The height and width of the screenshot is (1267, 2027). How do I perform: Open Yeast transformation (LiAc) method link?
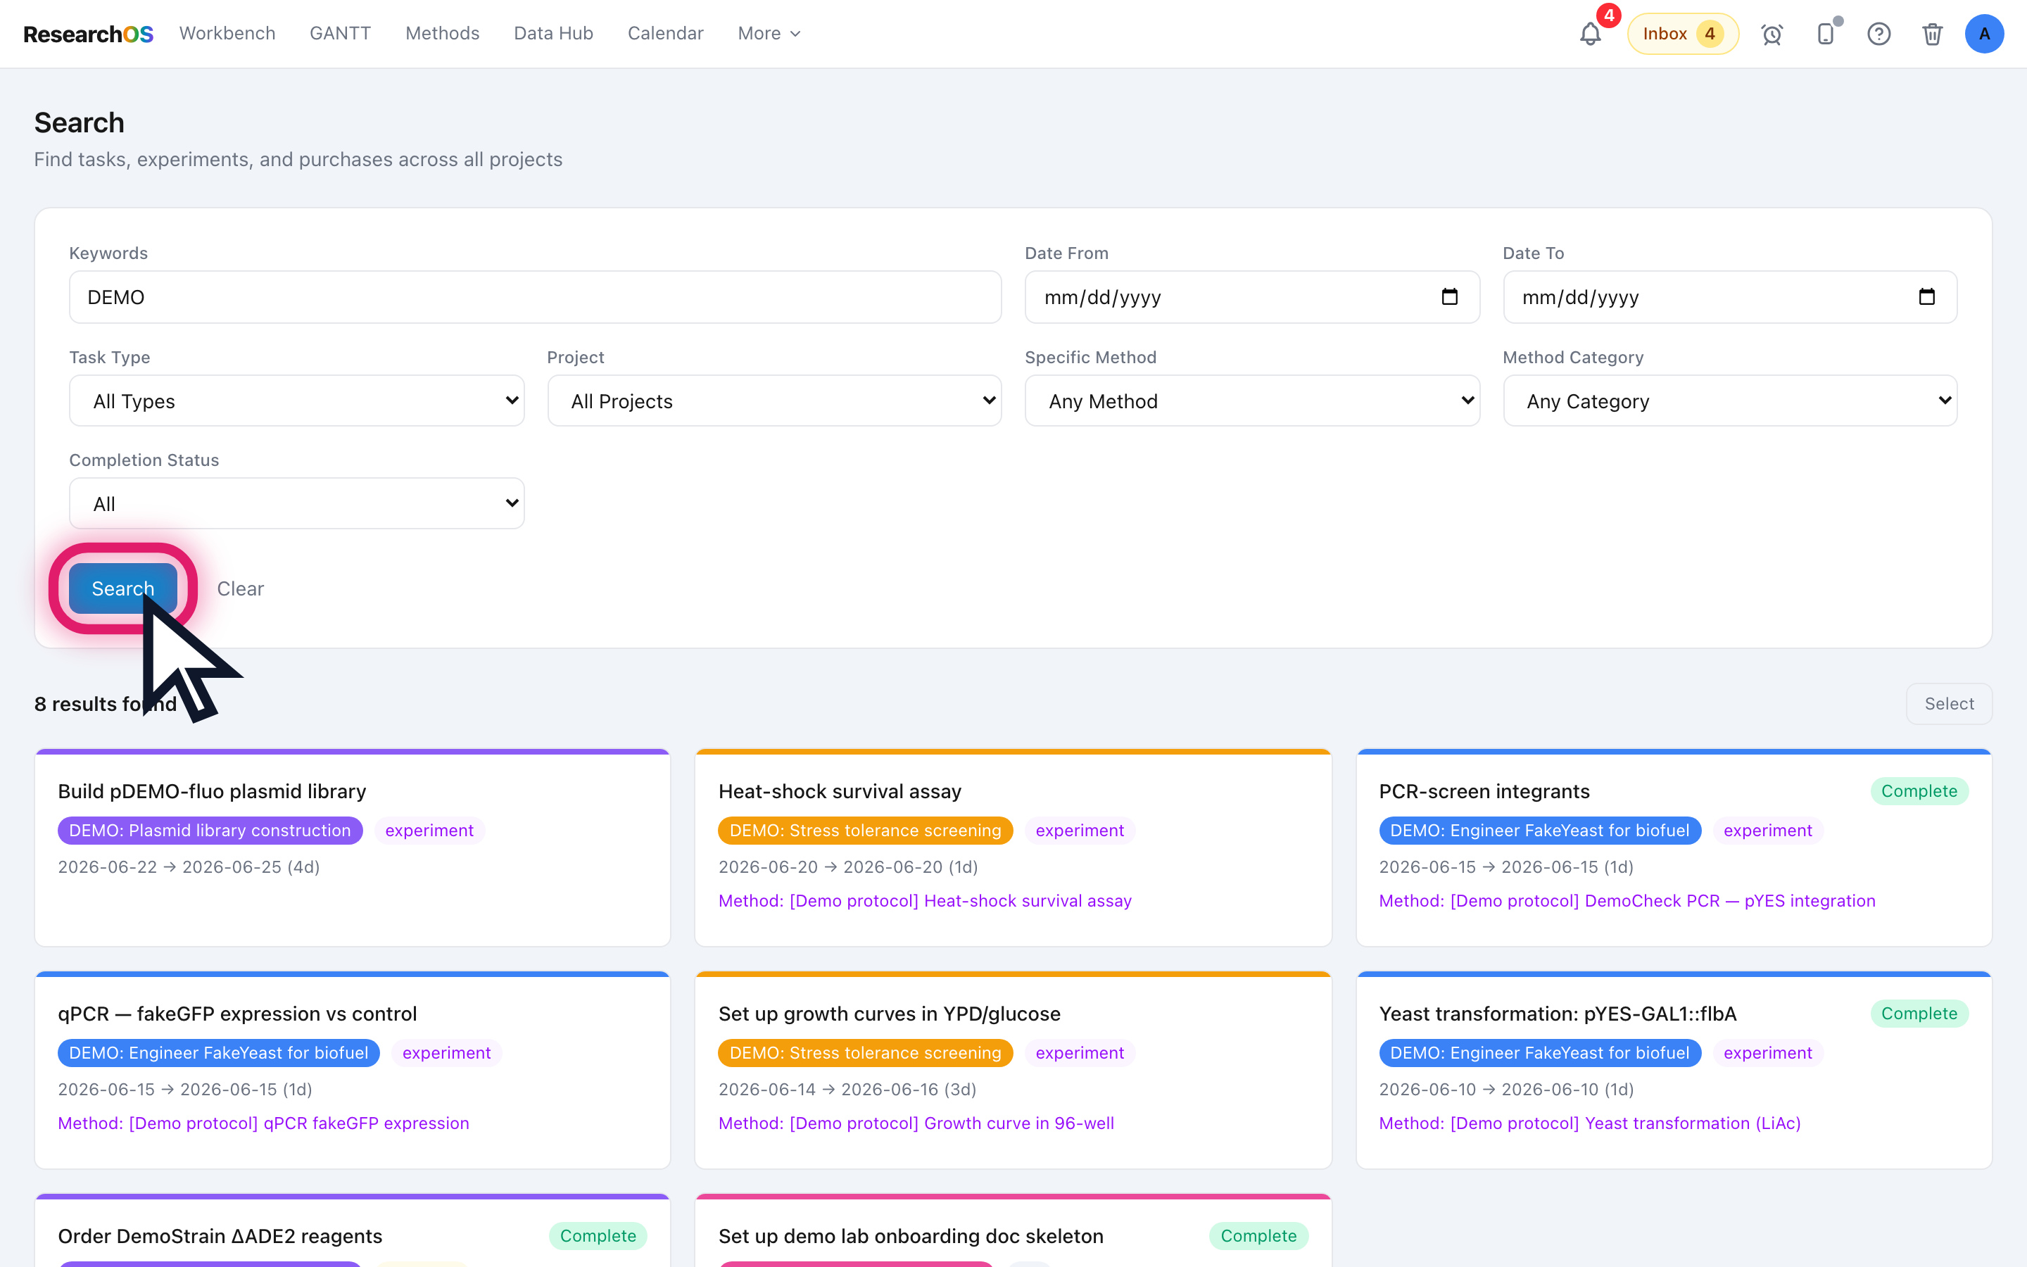[x=1590, y=1123]
